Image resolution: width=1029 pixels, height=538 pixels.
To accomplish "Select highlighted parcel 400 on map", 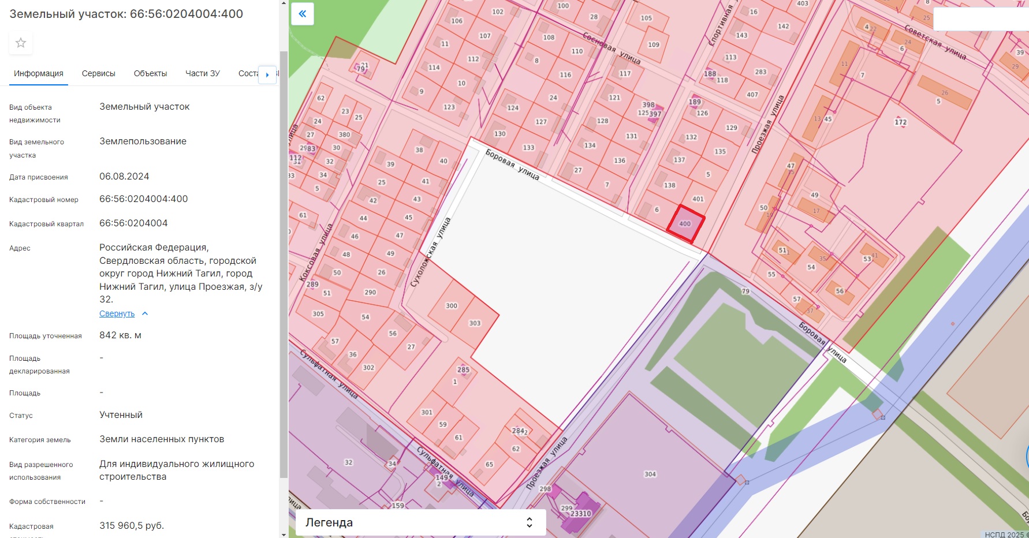I will (685, 224).
